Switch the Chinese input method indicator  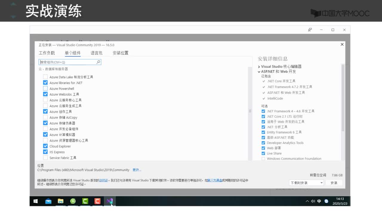(x=319, y=201)
